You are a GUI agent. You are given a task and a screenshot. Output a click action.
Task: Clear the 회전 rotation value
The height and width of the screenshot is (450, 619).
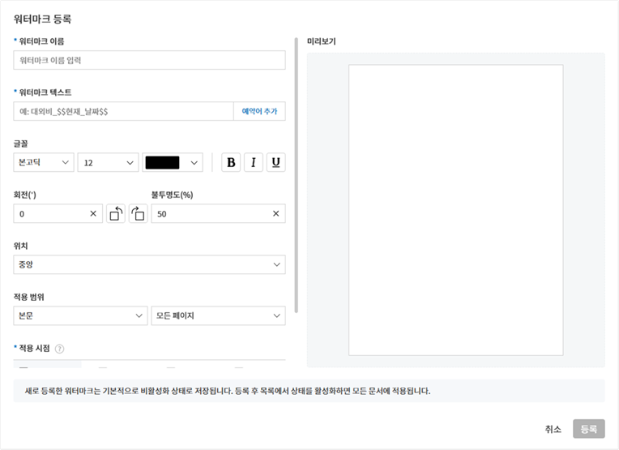pos(93,214)
